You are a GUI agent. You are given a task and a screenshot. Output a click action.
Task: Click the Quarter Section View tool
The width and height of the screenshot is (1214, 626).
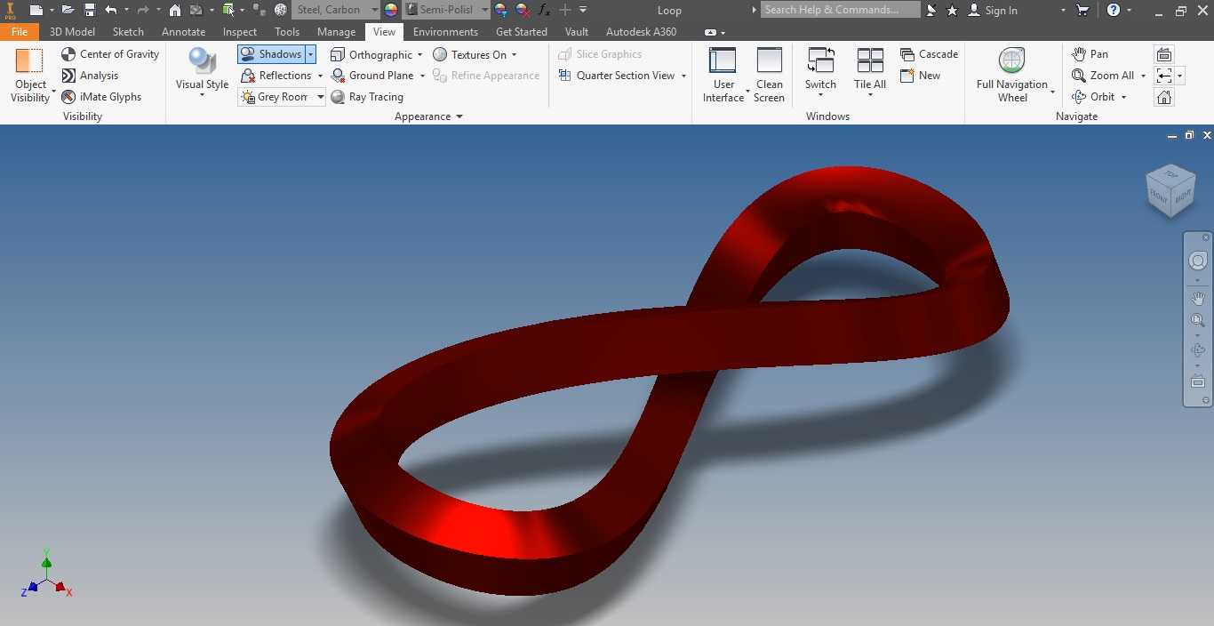617,76
